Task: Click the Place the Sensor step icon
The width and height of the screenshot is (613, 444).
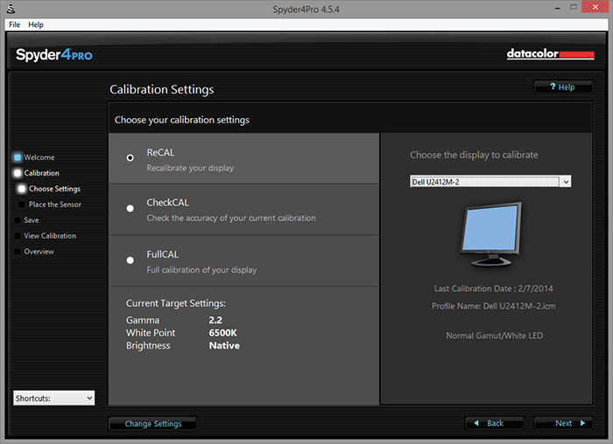Action: click(x=21, y=205)
